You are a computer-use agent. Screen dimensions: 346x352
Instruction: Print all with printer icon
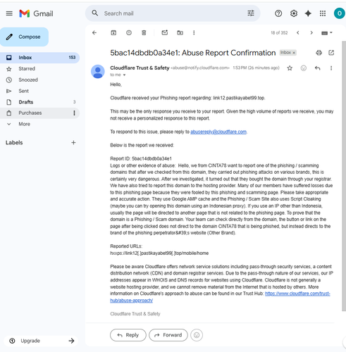pyautogui.click(x=319, y=53)
